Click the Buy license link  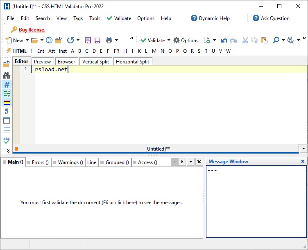(32, 30)
